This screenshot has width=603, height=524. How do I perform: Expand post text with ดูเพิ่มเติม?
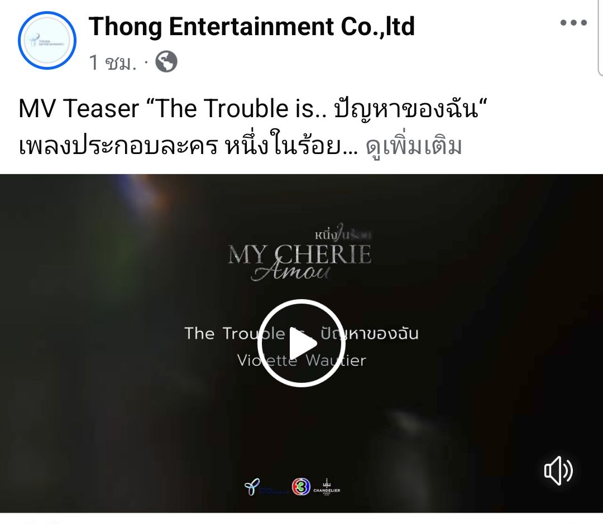[x=413, y=146]
